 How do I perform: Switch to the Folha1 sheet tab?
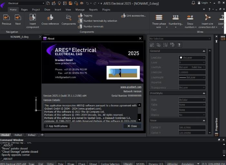pyautogui.click(x=18, y=135)
